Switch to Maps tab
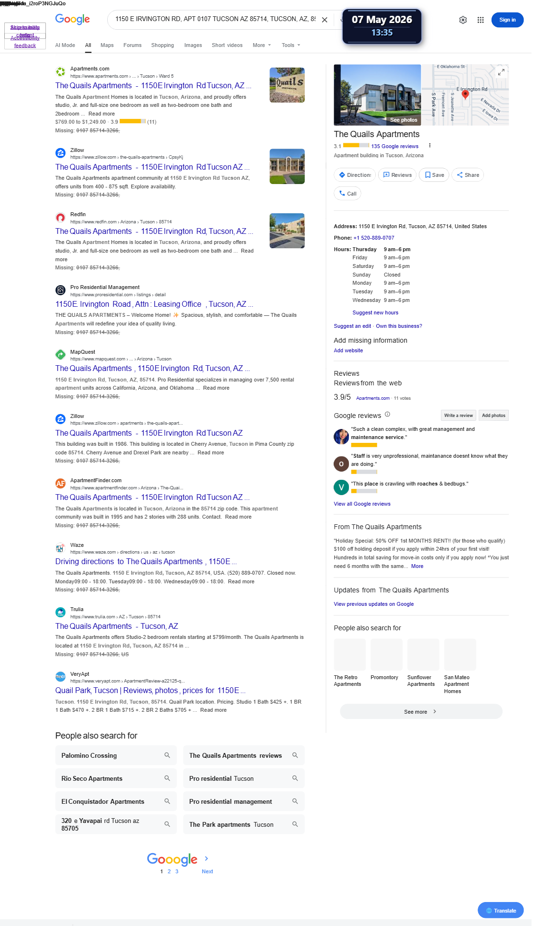 pos(107,45)
